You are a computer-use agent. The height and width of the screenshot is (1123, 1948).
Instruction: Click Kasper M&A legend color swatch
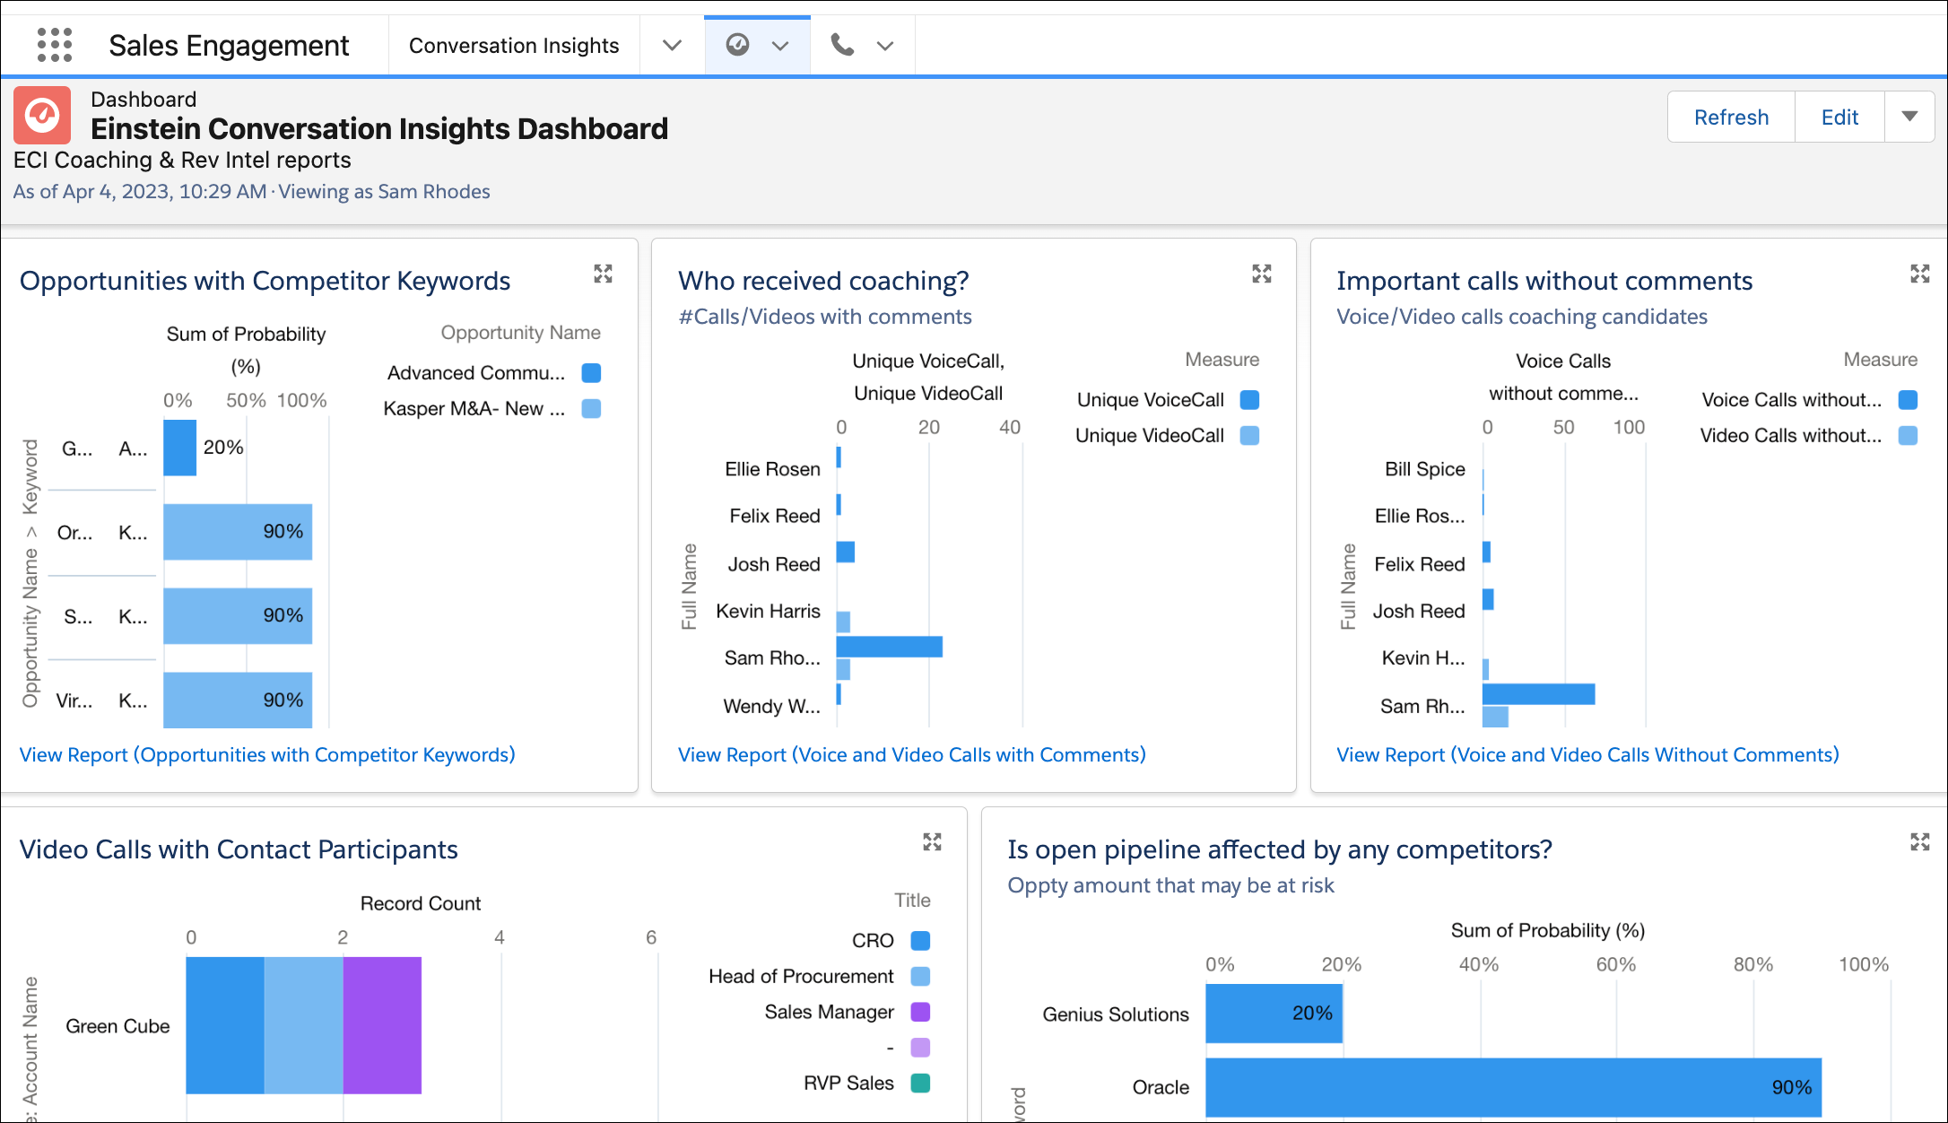pos(591,408)
